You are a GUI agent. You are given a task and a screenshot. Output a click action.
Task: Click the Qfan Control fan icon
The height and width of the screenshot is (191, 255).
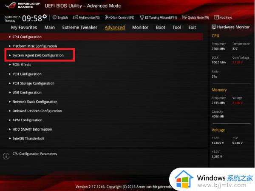point(107,17)
